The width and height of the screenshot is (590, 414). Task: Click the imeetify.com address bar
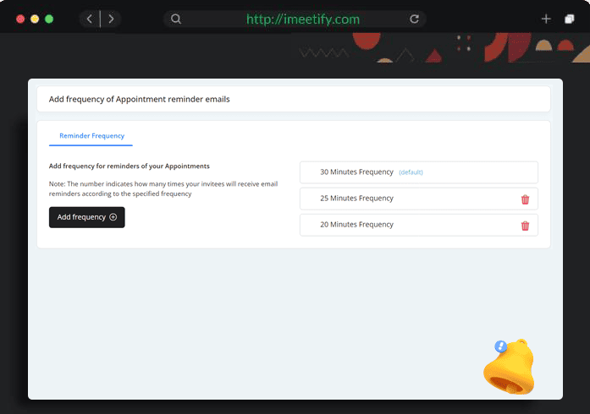click(302, 19)
